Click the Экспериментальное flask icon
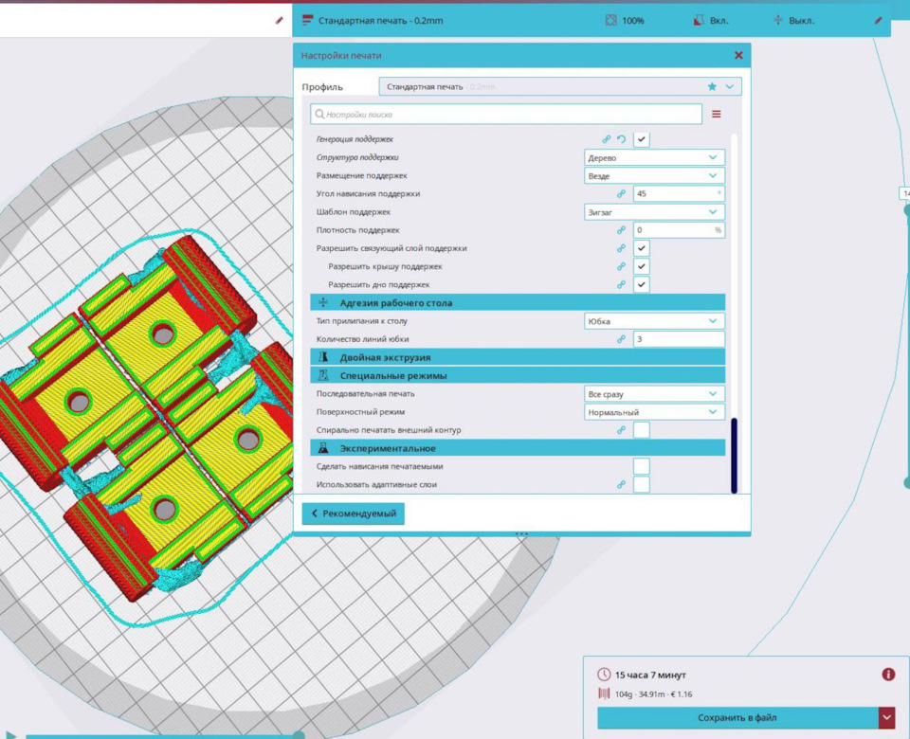The width and height of the screenshot is (910, 739). (x=323, y=448)
